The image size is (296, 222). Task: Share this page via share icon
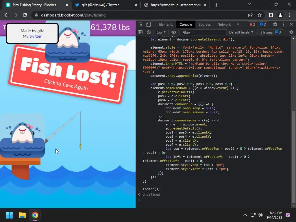[250, 15]
